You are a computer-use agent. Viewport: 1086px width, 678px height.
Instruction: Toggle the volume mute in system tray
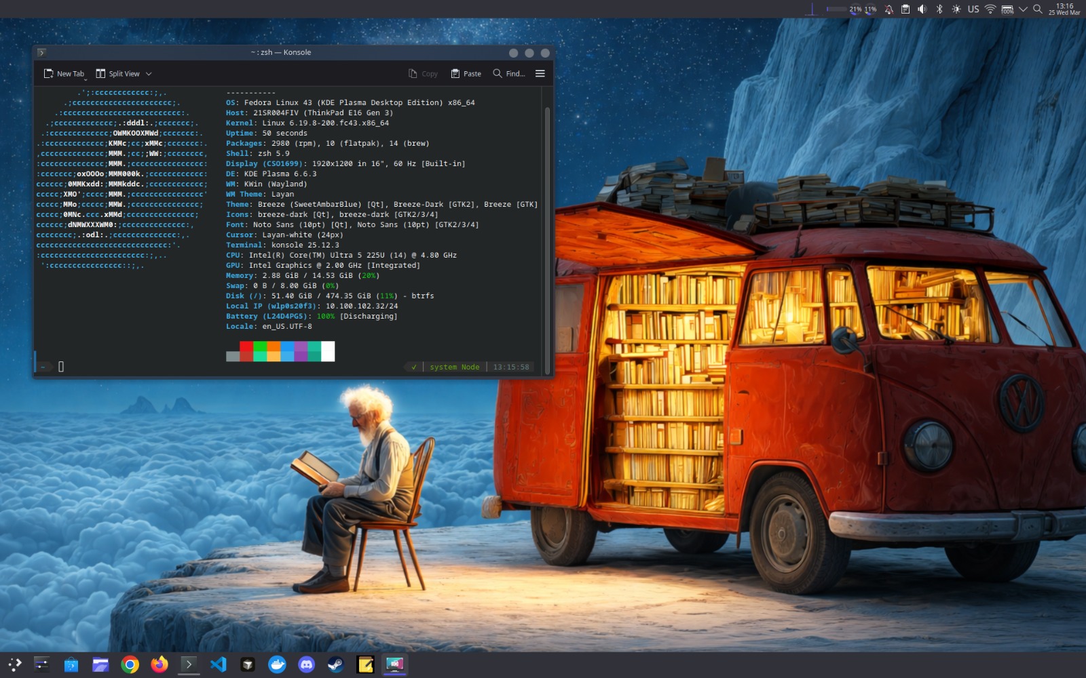pos(921,9)
